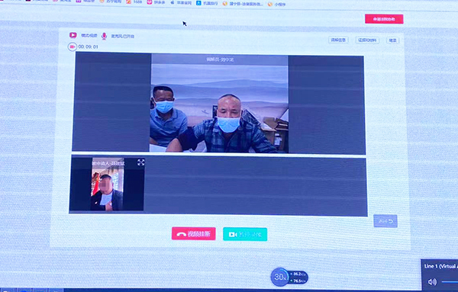Expand the small video with fullscreen icon
This screenshot has width=458, height=292.
140,162
